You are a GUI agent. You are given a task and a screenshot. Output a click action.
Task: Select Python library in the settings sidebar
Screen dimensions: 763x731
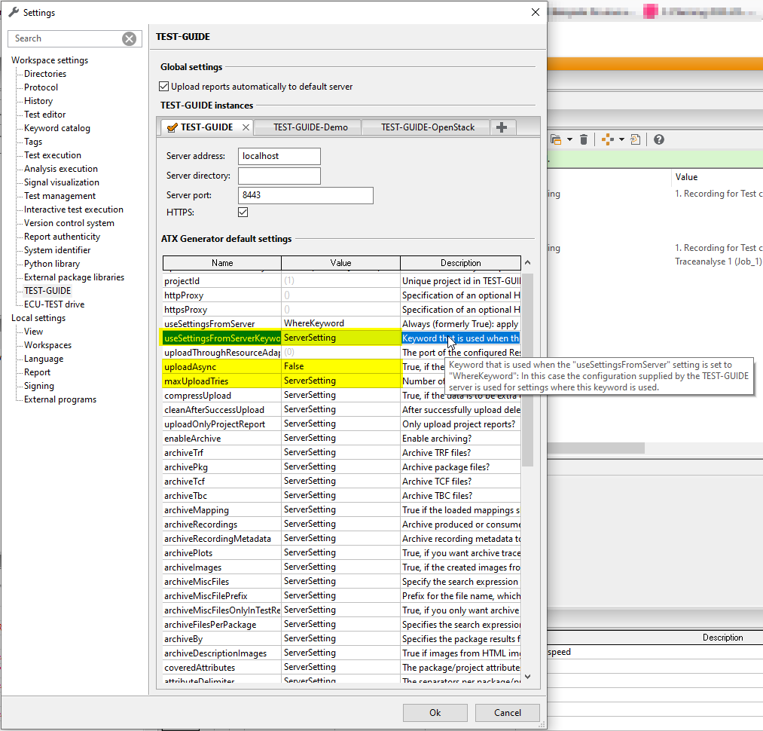[52, 263]
